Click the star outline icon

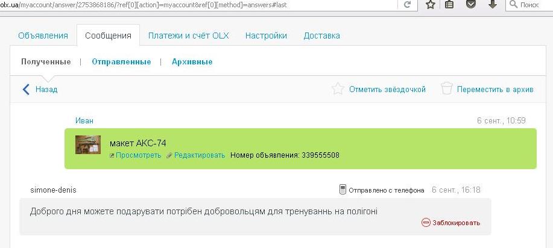338,88
